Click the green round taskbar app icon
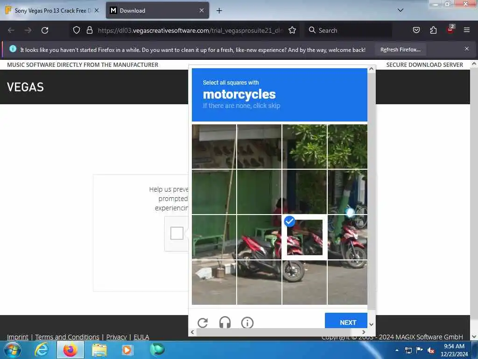The image size is (478, 359). tap(157, 350)
